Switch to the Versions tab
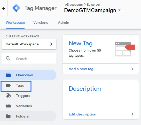This screenshot has height=125, width=141. [x=41, y=22]
